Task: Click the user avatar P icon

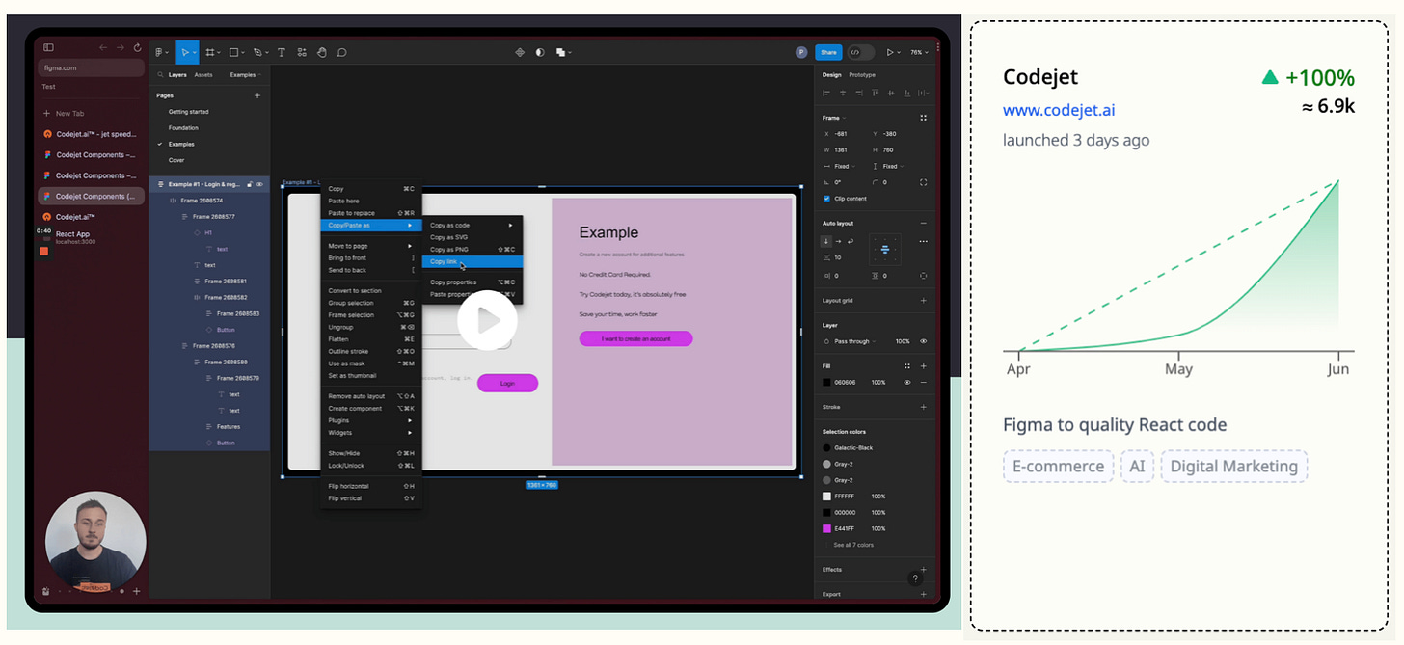Action: [801, 52]
